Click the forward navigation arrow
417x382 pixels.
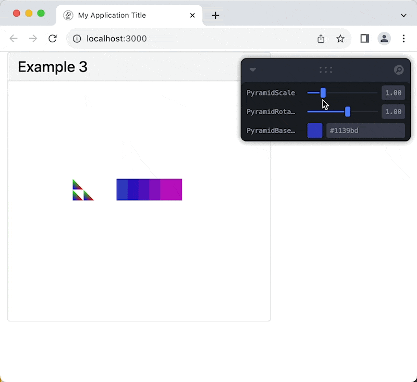click(x=32, y=38)
